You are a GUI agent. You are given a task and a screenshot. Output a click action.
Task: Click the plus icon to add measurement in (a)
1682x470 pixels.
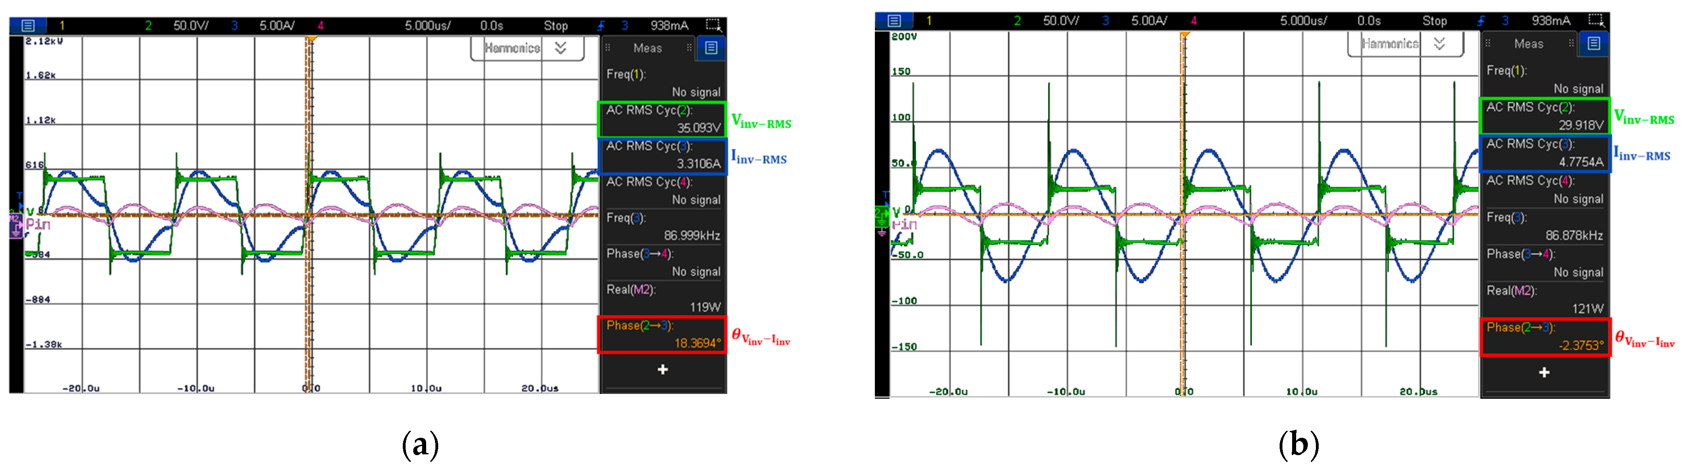(x=663, y=369)
